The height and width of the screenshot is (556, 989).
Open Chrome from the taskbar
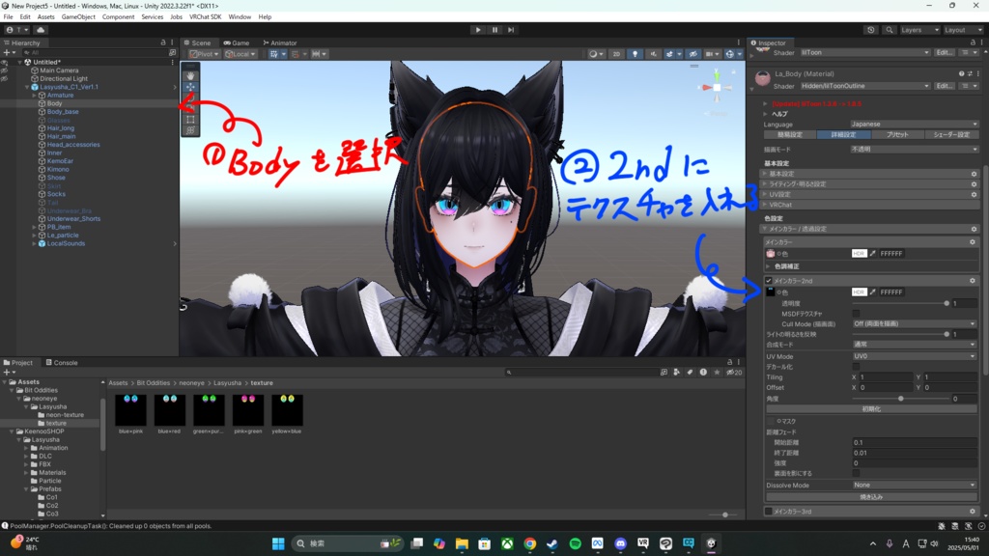coord(530,543)
